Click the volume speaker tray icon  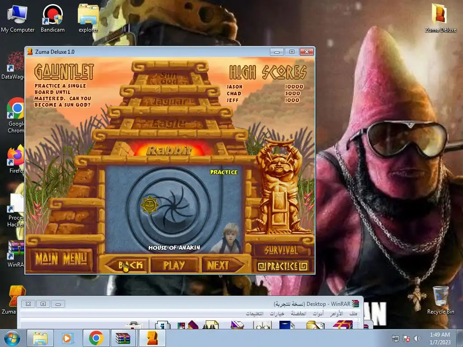click(417, 338)
